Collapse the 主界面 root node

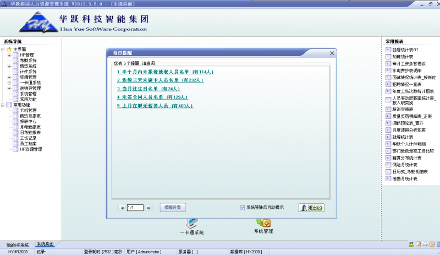3,50
